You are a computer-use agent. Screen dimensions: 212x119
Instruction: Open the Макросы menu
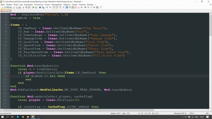click(x=67, y=4)
